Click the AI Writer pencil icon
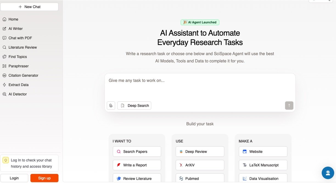 pos(4,29)
